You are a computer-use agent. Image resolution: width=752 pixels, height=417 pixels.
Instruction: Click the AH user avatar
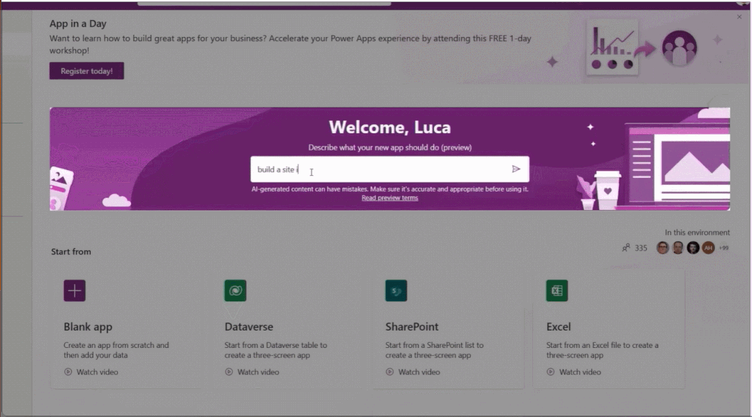pos(708,248)
